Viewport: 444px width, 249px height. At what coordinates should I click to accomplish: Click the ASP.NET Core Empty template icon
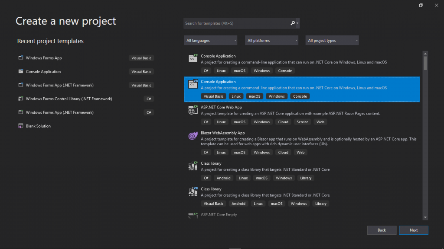pyautogui.click(x=193, y=214)
